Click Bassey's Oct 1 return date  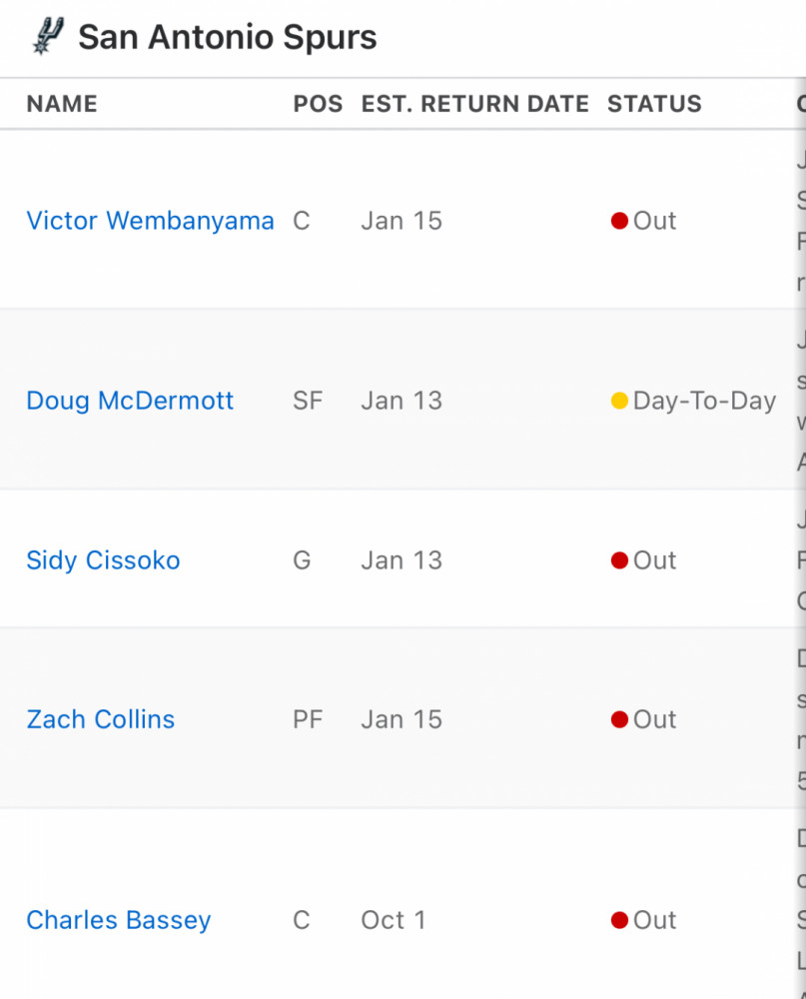pos(394,920)
